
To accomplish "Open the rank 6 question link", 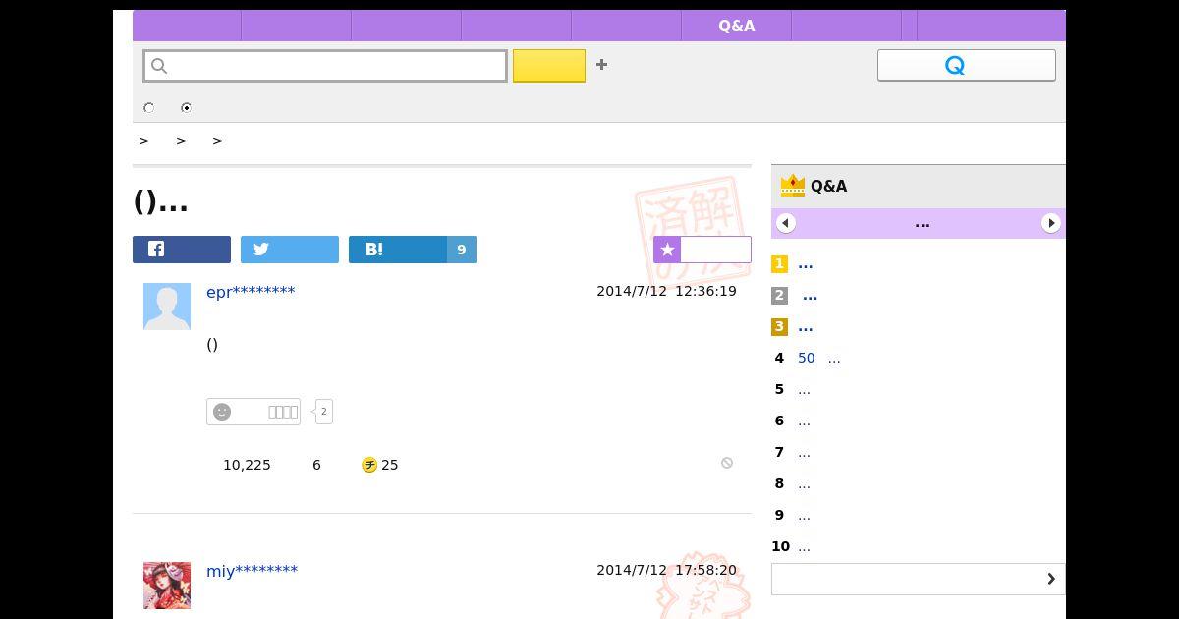I will click(804, 422).
